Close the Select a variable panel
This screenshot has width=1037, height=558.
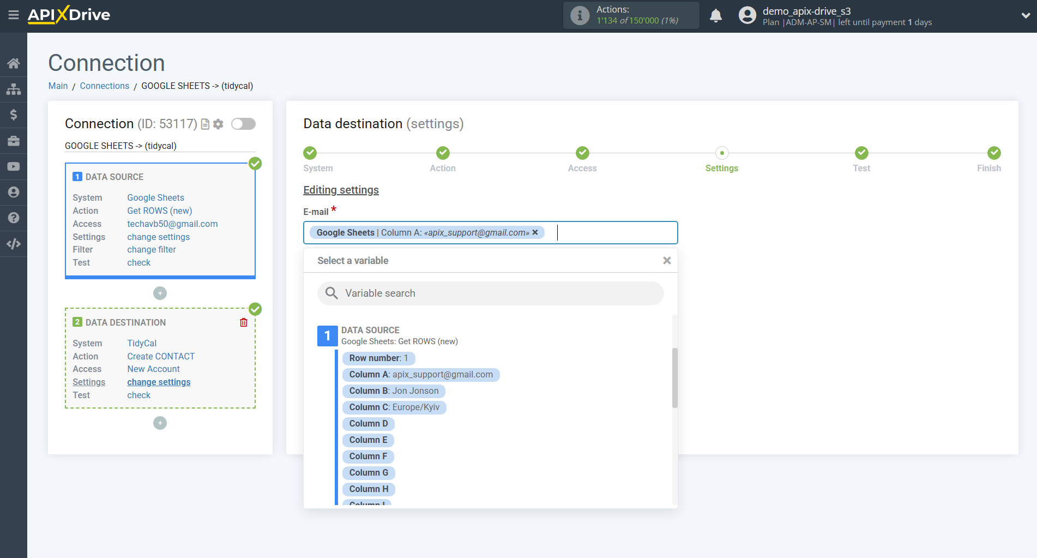[x=666, y=260]
